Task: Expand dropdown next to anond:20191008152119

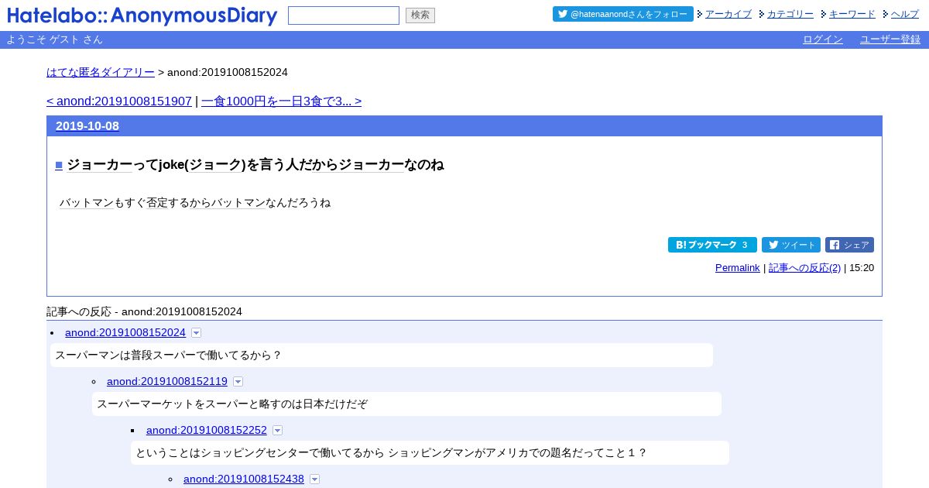Action: [x=238, y=381]
